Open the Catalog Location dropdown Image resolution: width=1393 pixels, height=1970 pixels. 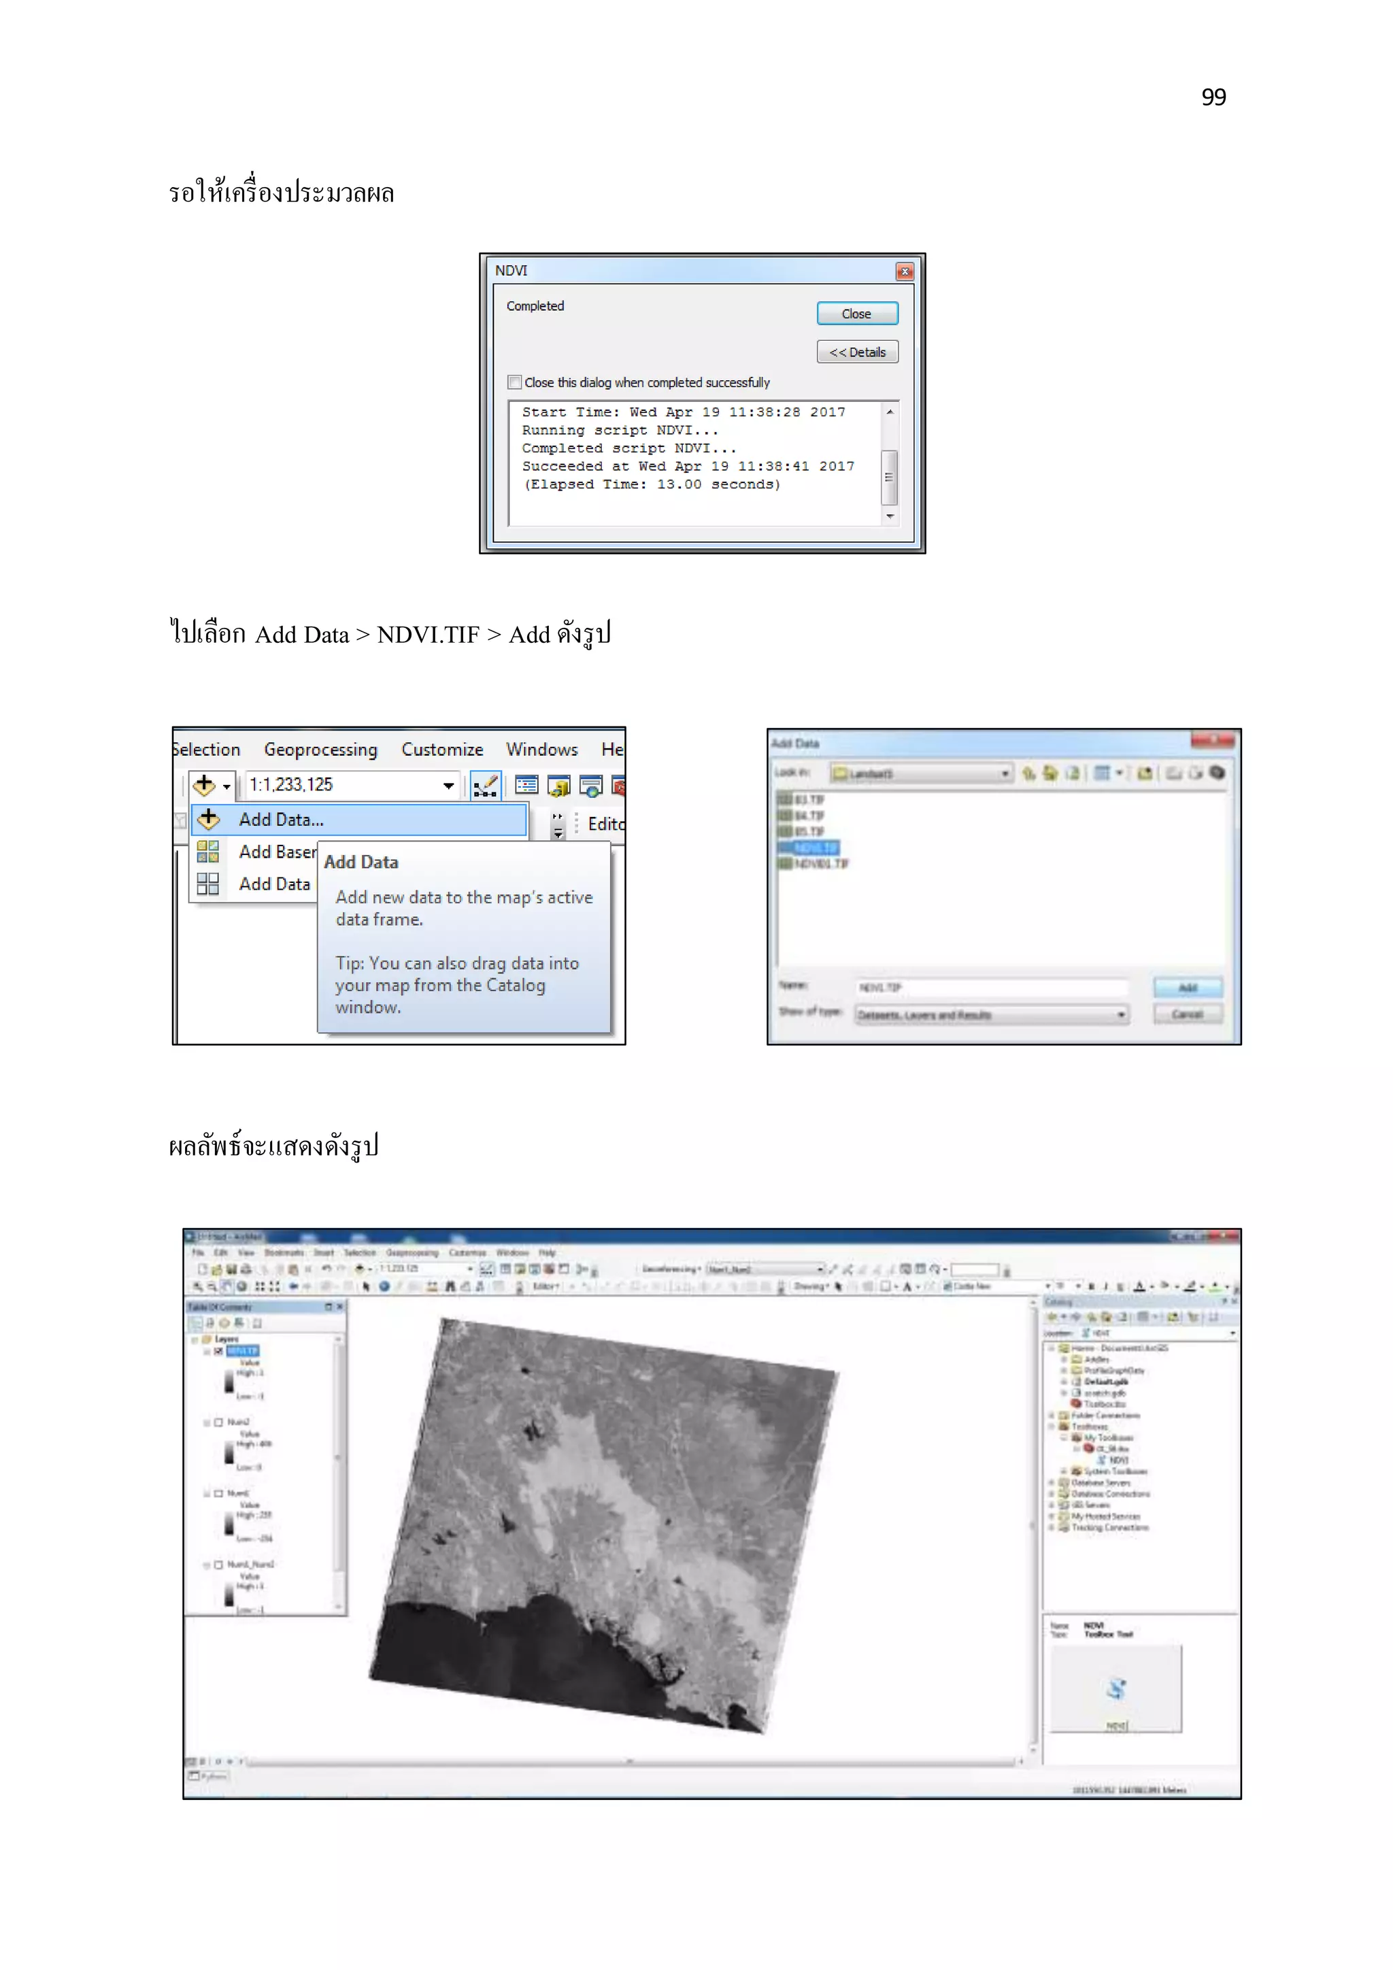pos(1232,1333)
